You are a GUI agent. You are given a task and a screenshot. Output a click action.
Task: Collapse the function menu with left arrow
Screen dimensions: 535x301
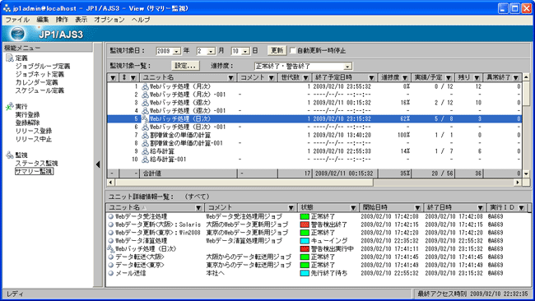coord(98,164)
